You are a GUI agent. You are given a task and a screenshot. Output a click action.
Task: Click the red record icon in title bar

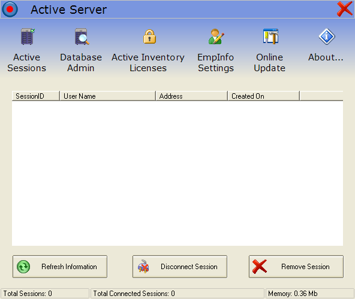click(10, 9)
